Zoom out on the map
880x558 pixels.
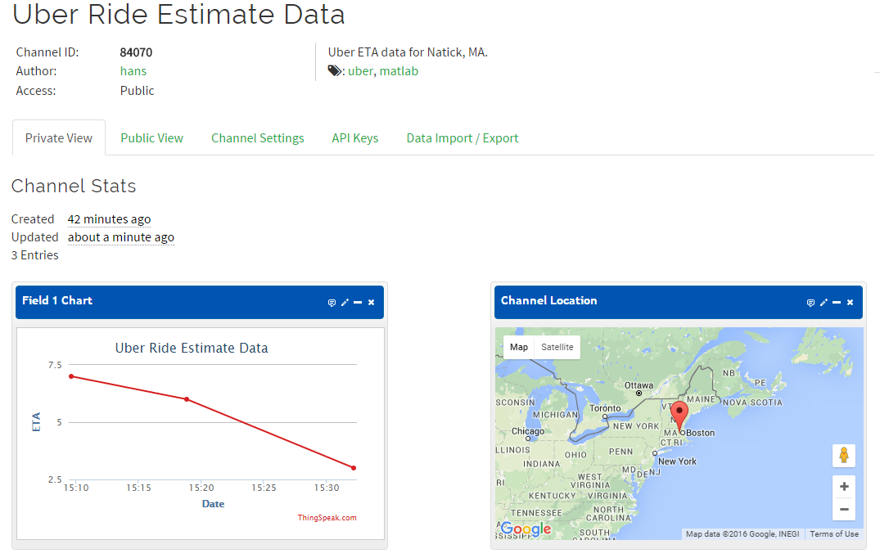coord(844,510)
